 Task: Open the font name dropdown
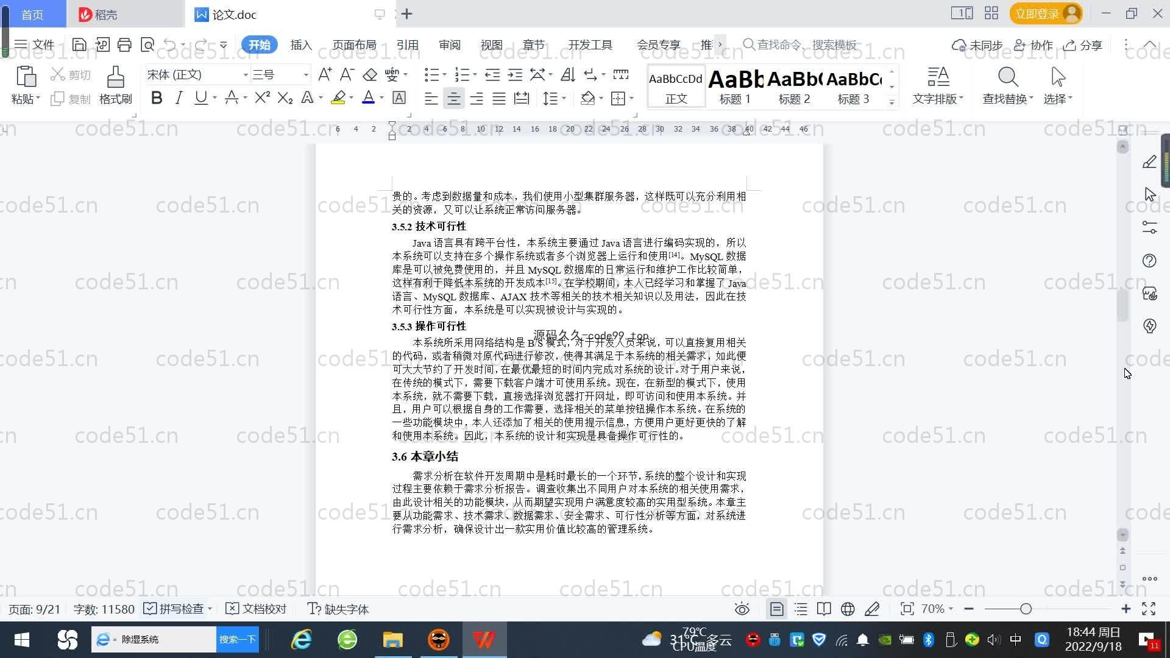246,75
